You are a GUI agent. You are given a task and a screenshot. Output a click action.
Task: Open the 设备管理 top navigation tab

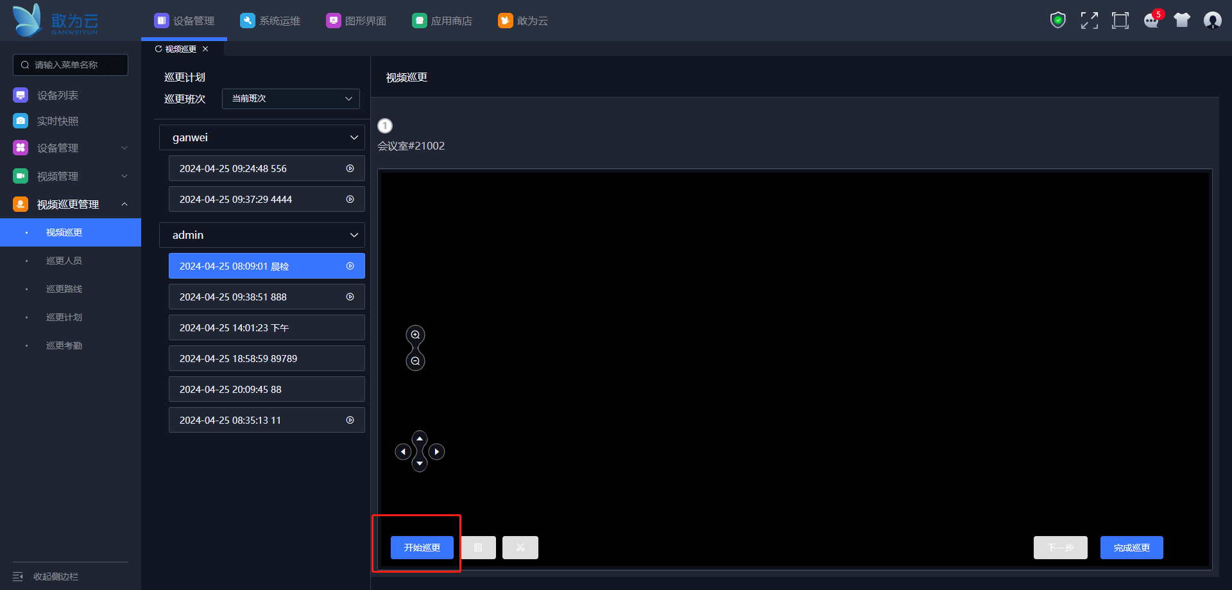(184, 21)
